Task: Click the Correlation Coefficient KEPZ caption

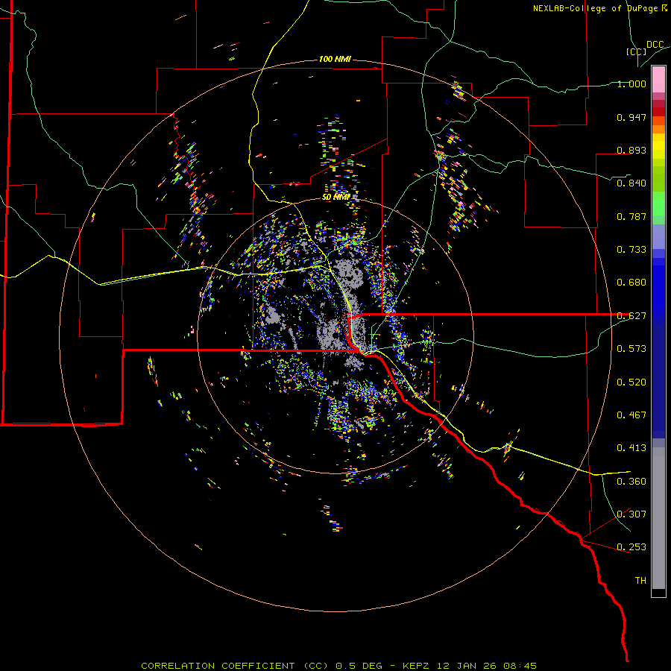Action: pos(338,666)
